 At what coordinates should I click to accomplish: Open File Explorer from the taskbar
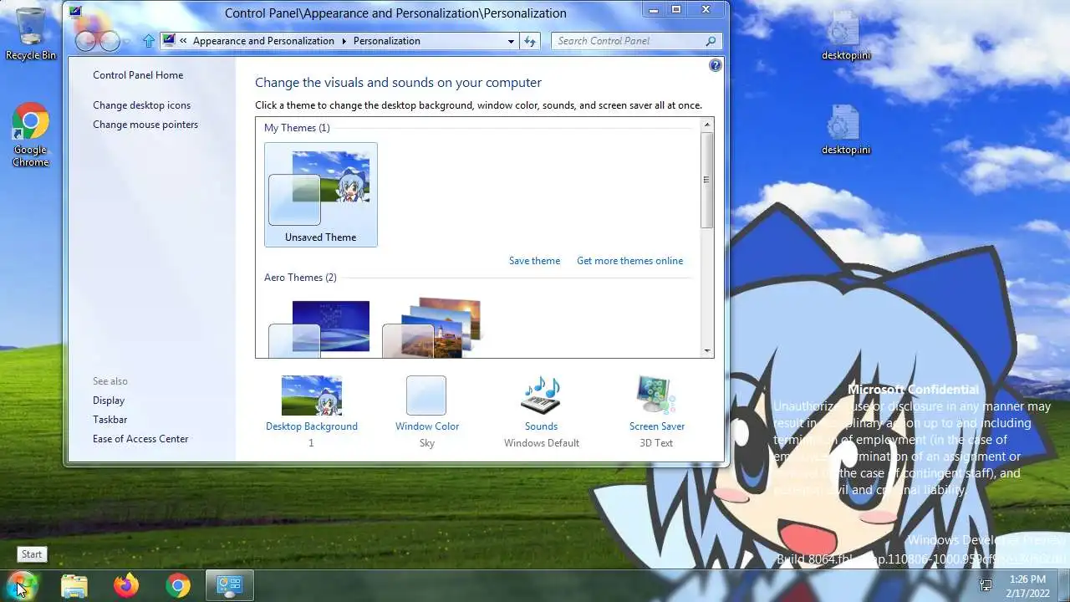[x=74, y=585]
